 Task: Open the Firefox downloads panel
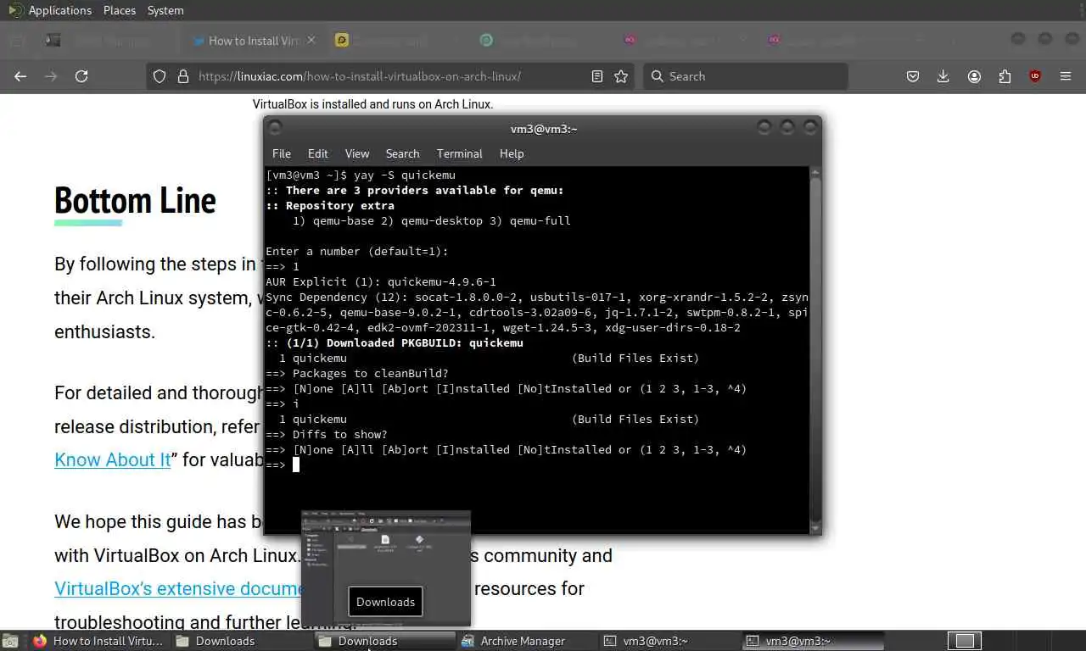click(943, 76)
